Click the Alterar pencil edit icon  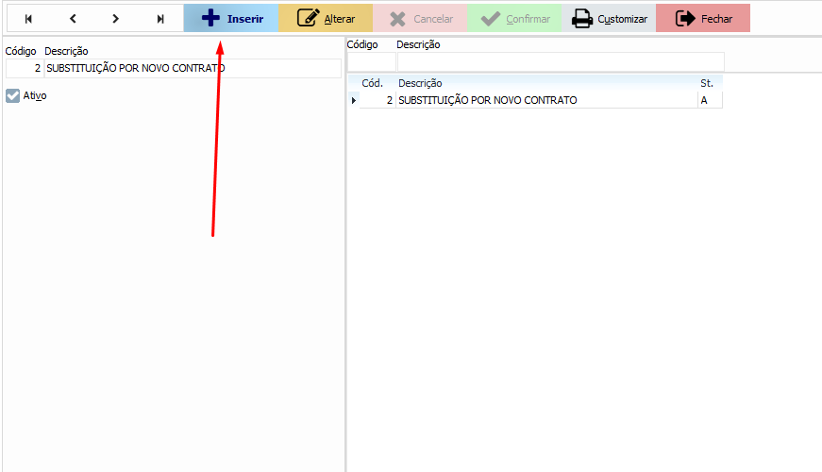(x=308, y=19)
